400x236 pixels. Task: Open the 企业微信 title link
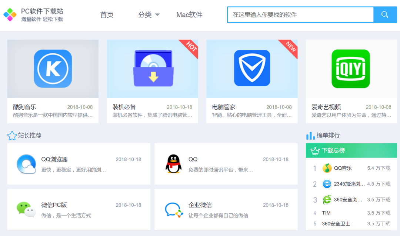click(200, 205)
